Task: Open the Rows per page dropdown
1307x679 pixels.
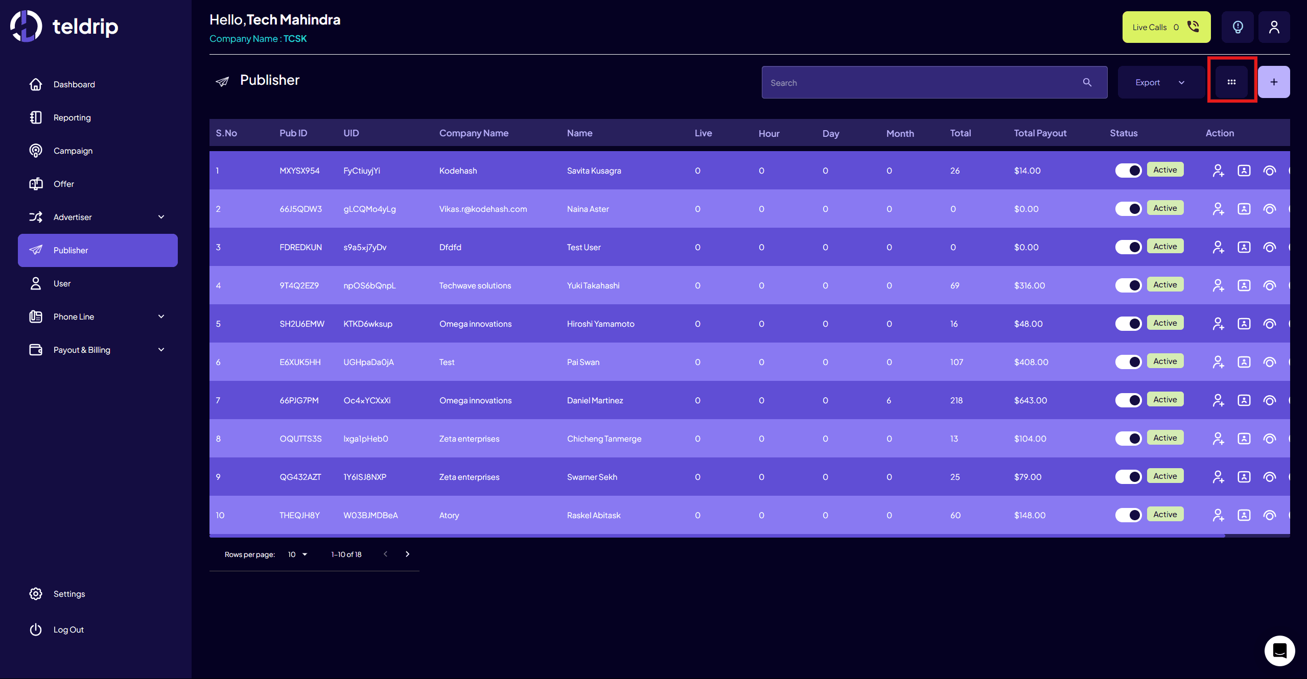Action: (x=296, y=554)
